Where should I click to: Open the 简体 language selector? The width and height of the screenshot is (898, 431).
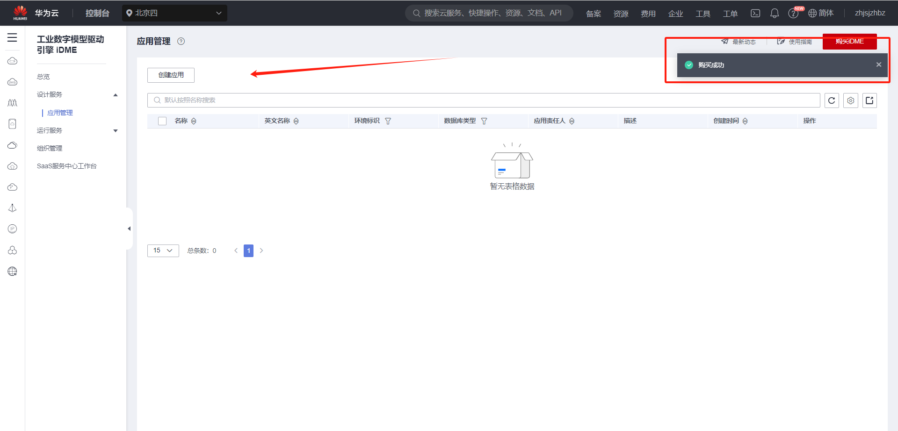point(821,13)
